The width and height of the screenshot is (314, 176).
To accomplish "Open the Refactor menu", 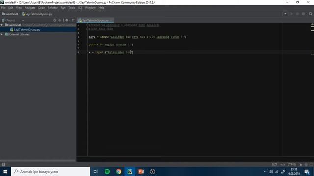I will click(52, 8).
